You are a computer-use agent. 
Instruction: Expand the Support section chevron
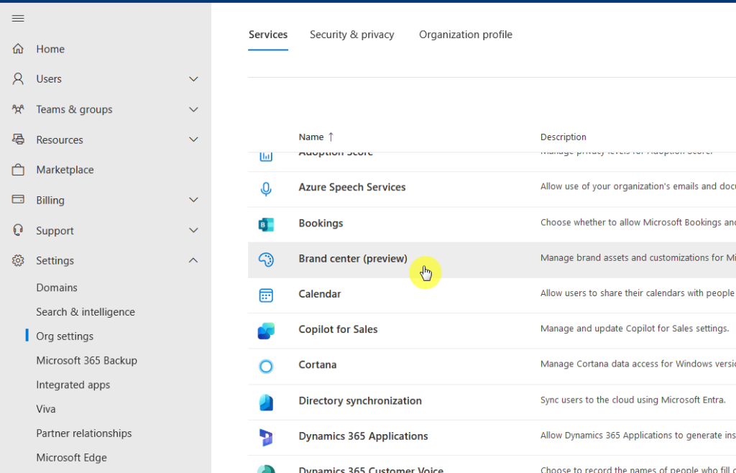193,230
